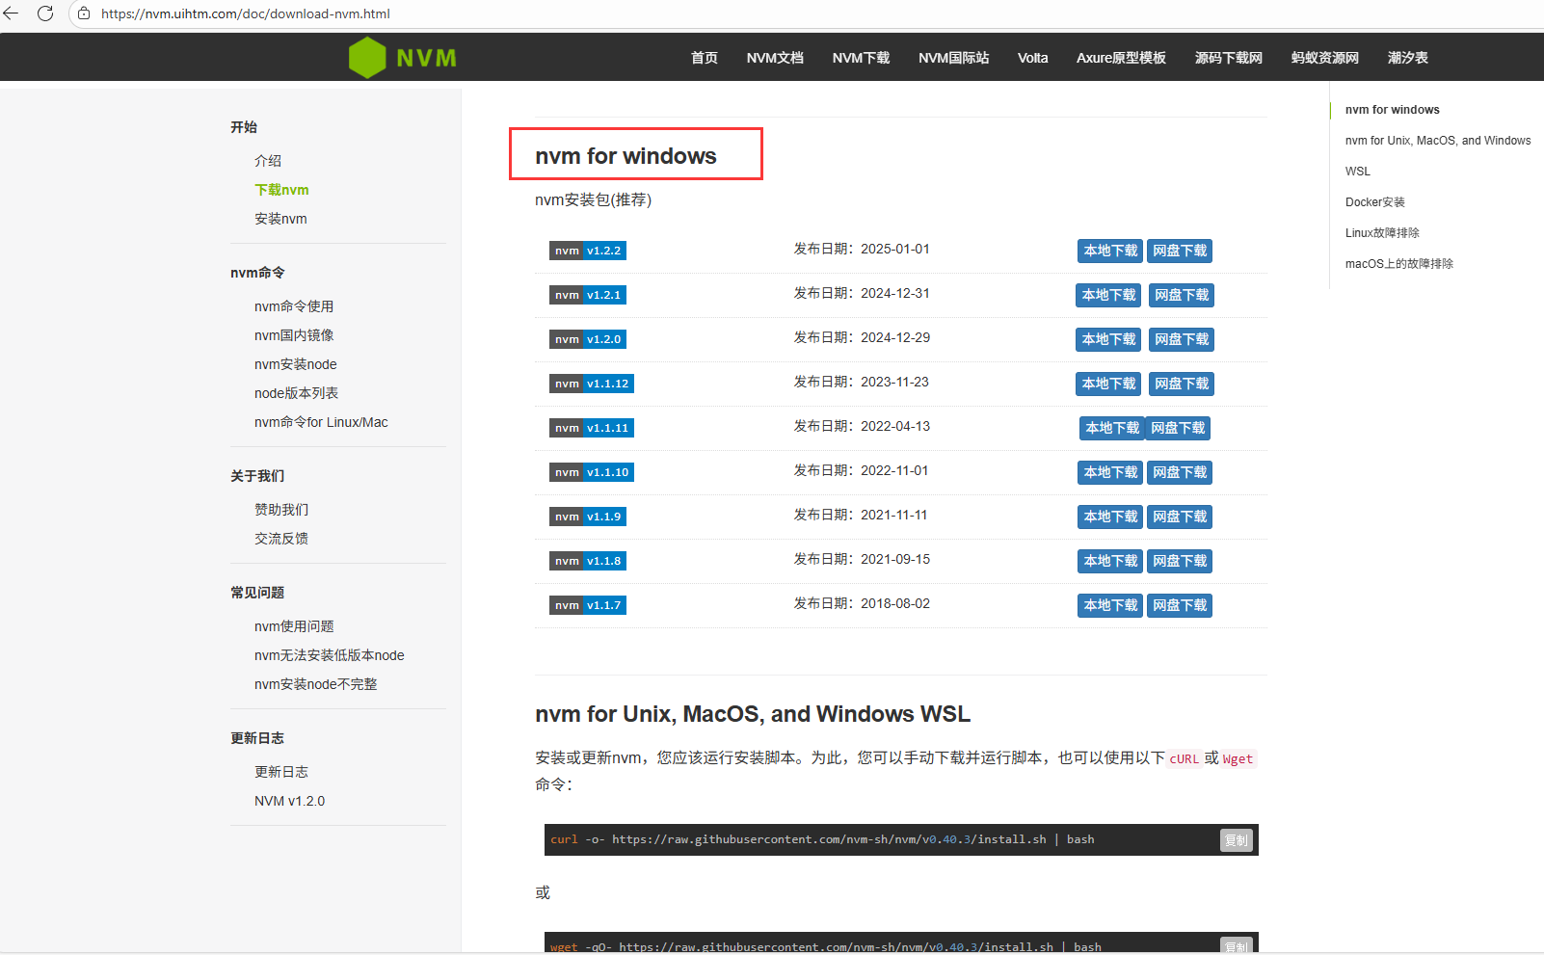This screenshot has height=955, width=1544.
Task: Click 网盘下载 for nvm v1.1.10
Action: click(1180, 472)
